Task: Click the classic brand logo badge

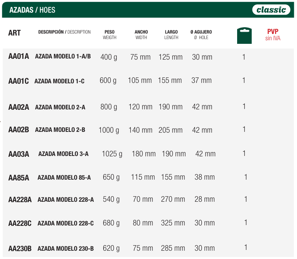Action: pos(271,9)
